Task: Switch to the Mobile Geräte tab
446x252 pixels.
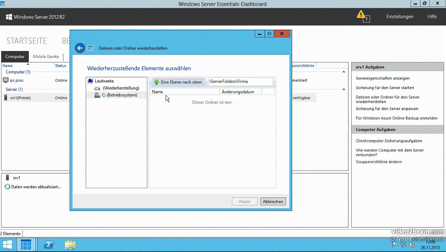Action: [x=46, y=56]
